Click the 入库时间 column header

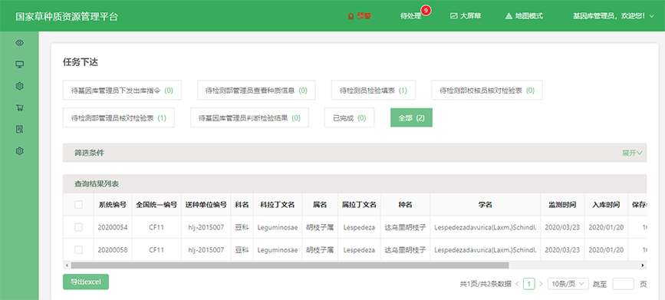pyautogui.click(x=606, y=205)
